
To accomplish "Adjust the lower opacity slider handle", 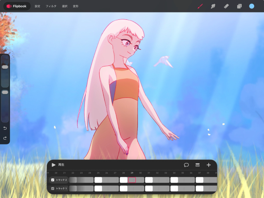I will click(5, 92).
